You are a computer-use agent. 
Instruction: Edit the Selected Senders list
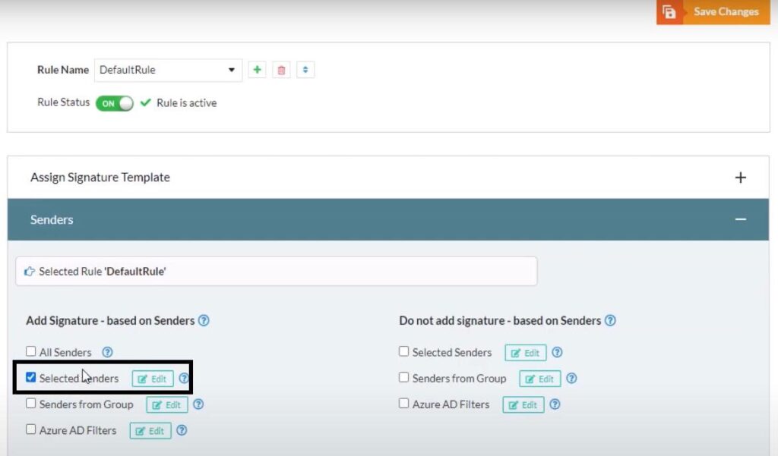pos(152,378)
